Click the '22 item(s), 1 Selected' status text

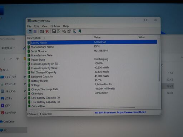pos(39,114)
